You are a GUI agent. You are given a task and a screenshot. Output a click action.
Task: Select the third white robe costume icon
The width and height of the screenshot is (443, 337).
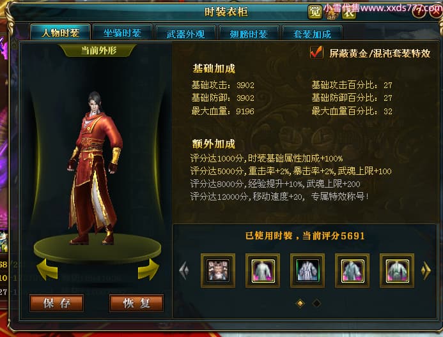307,271
